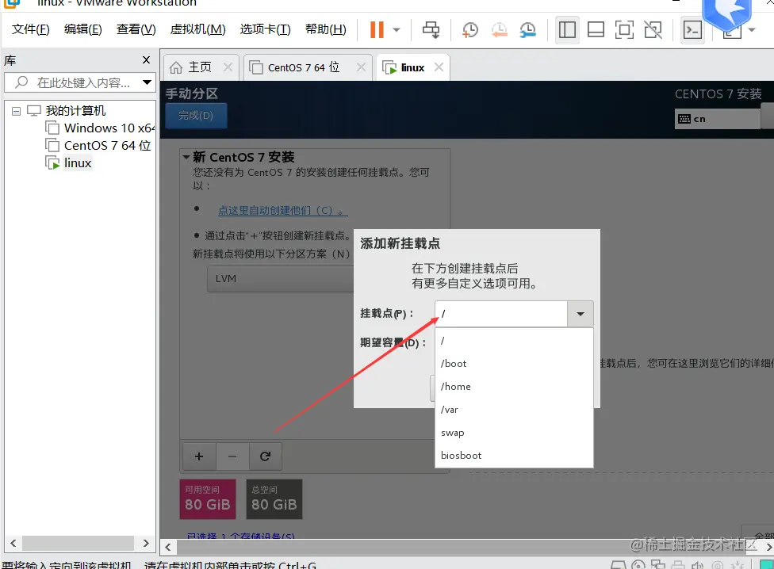Image resolution: width=774 pixels, height=569 pixels.
Task: Click the 可用空间 80 GiB box
Action: 208,499
